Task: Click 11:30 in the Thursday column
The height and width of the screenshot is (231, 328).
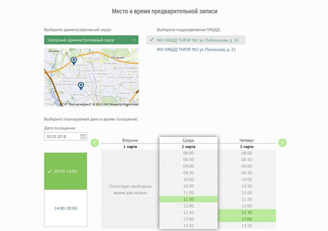Action: 247,199
